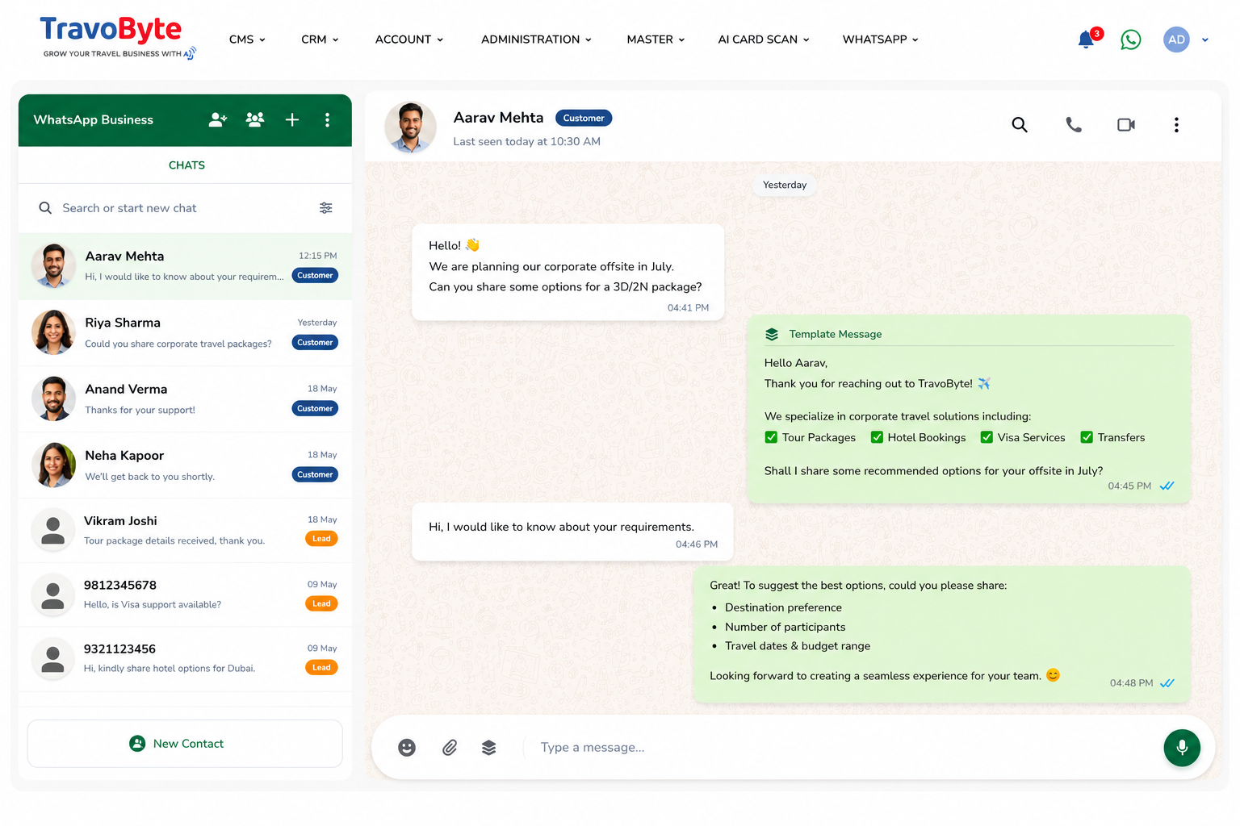This screenshot has height=826, width=1240.
Task: Click the sidebar search magnifier icon
Action: (x=45, y=208)
